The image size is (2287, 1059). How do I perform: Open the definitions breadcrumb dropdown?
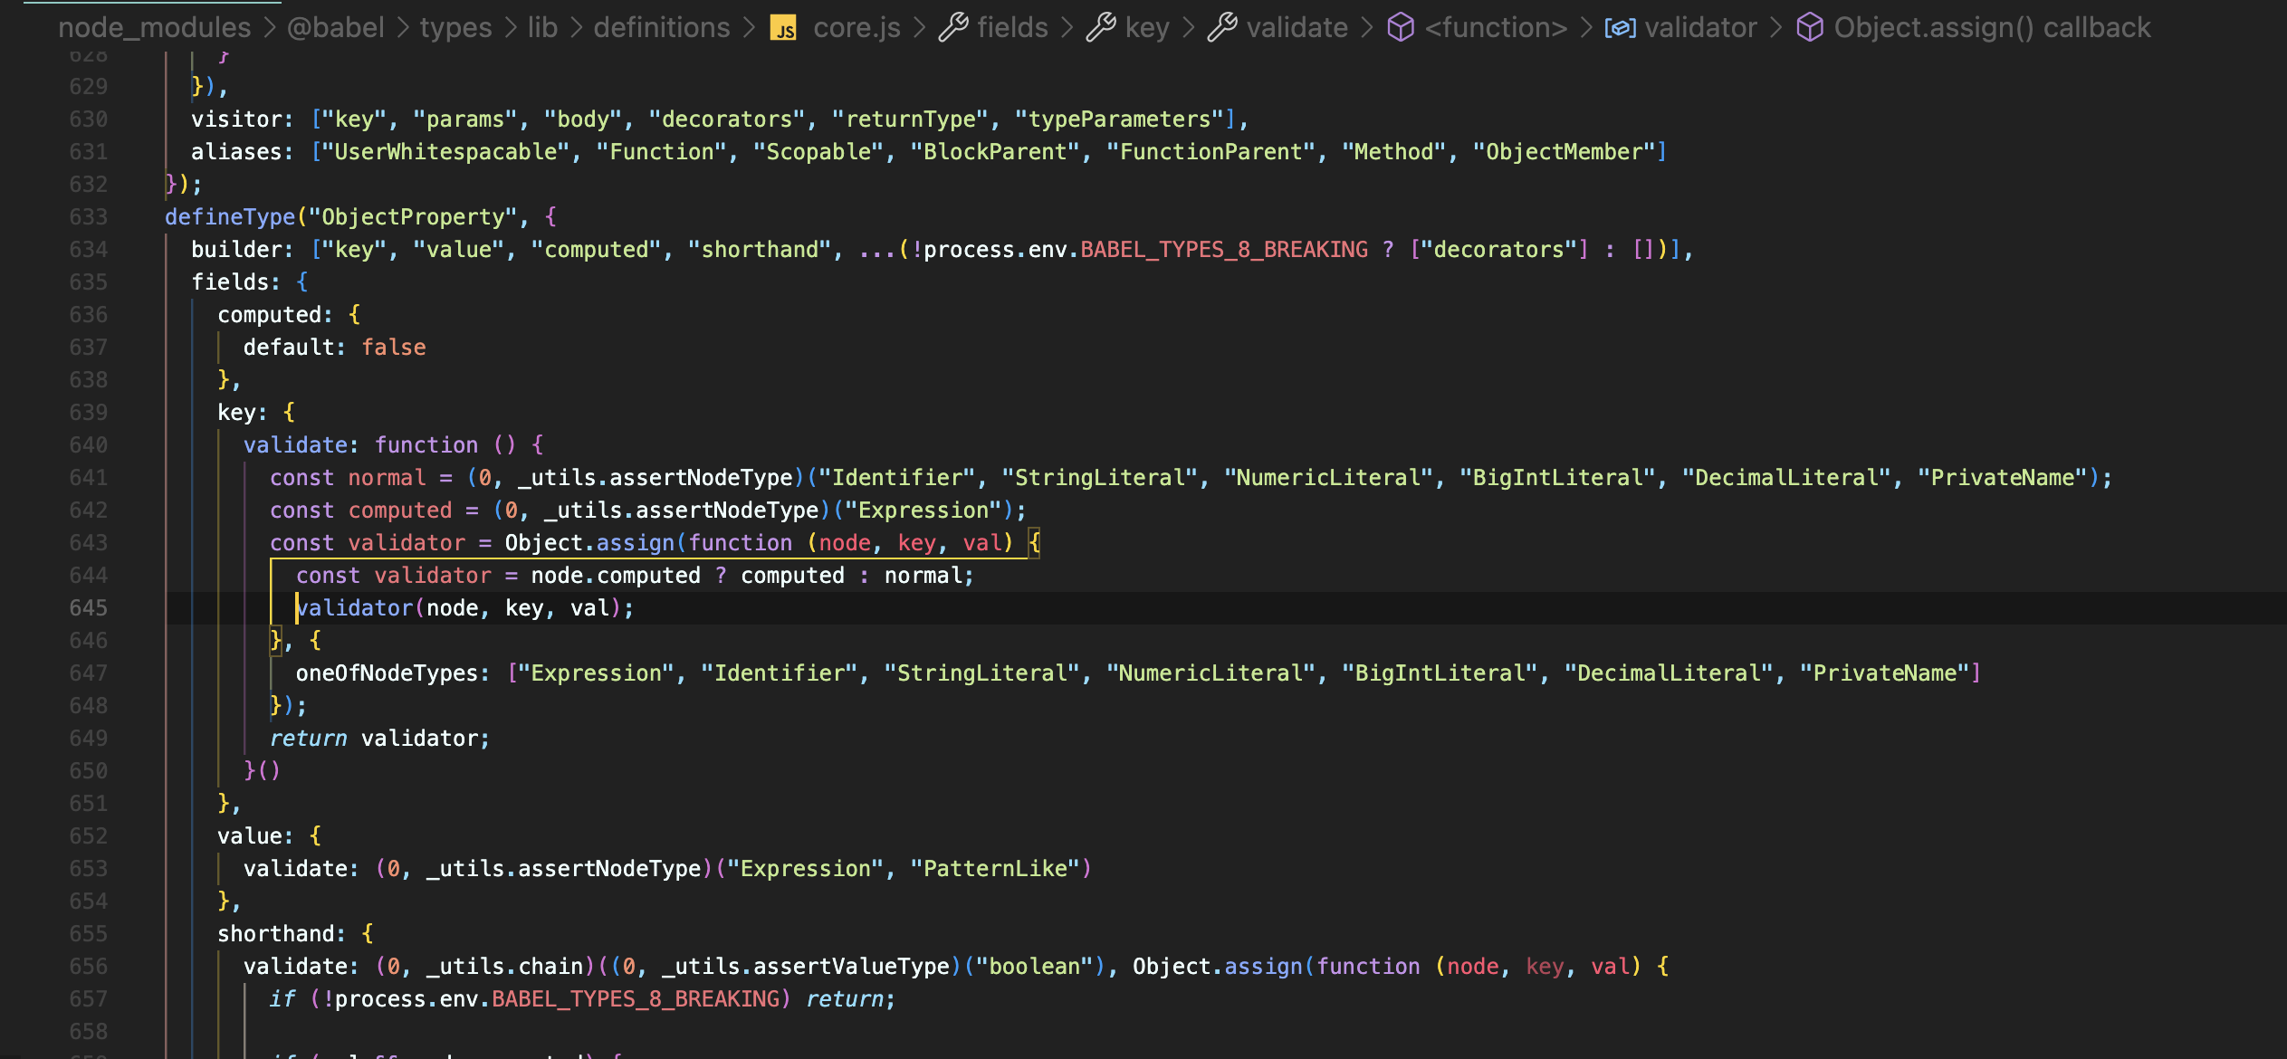[x=661, y=28]
